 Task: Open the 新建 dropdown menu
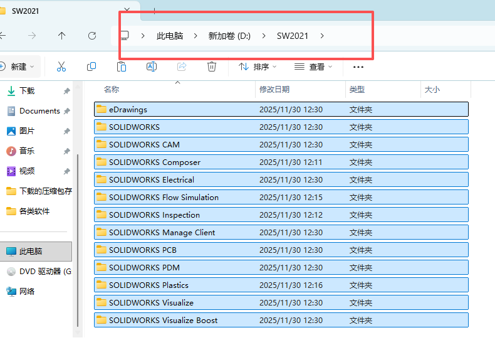click(x=19, y=66)
